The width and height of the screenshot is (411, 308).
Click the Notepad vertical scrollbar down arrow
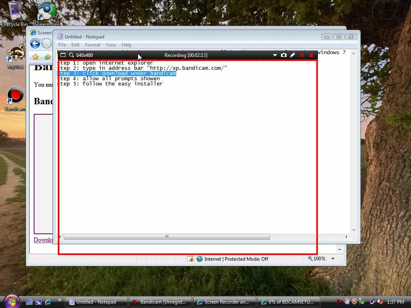pyautogui.click(x=354, y=230)
